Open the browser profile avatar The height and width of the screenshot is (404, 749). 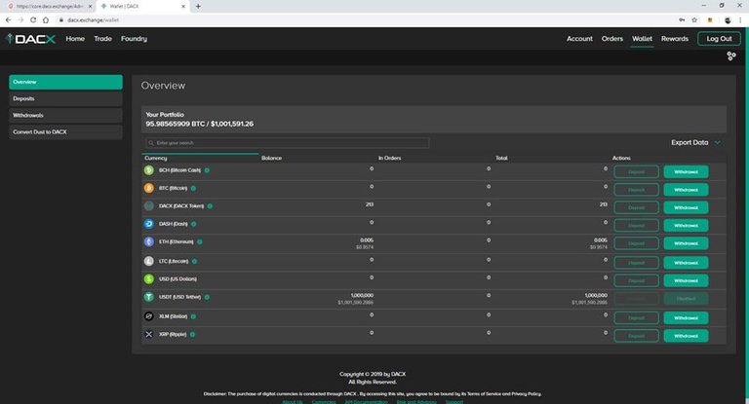point(728,20)
